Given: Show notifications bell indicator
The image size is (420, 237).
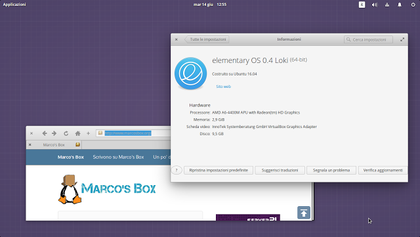Looking at the screenshot, I should (x=400, y=5).
